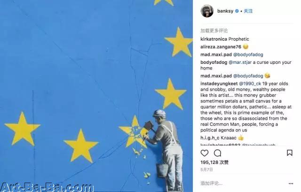The height and width of the screenshot is (192, 301).
Task: Open the first @bodyofadog mention by mad.maxi.pad
Action: coord(248,54)
